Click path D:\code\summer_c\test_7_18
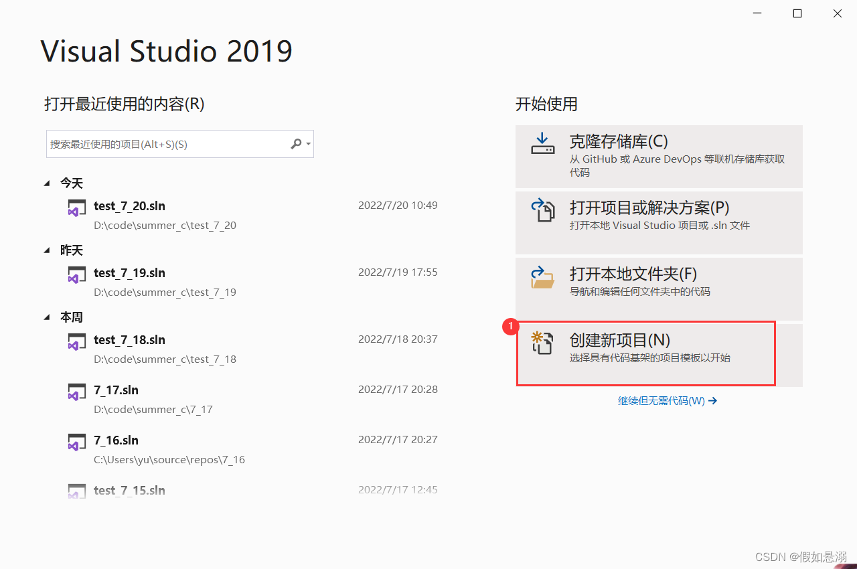This screenshot has height=569, width=857. [x=165, y=359]
